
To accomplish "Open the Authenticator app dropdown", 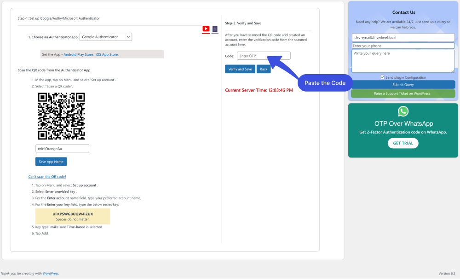I will point(106,37).
